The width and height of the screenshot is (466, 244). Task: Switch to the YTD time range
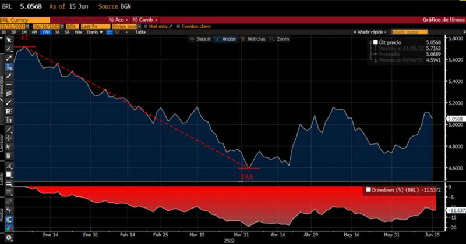[44, 33]
